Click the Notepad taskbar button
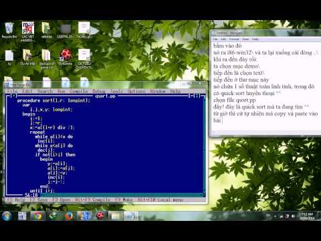This screenshot has width=321, height=241. click(130, 216)
